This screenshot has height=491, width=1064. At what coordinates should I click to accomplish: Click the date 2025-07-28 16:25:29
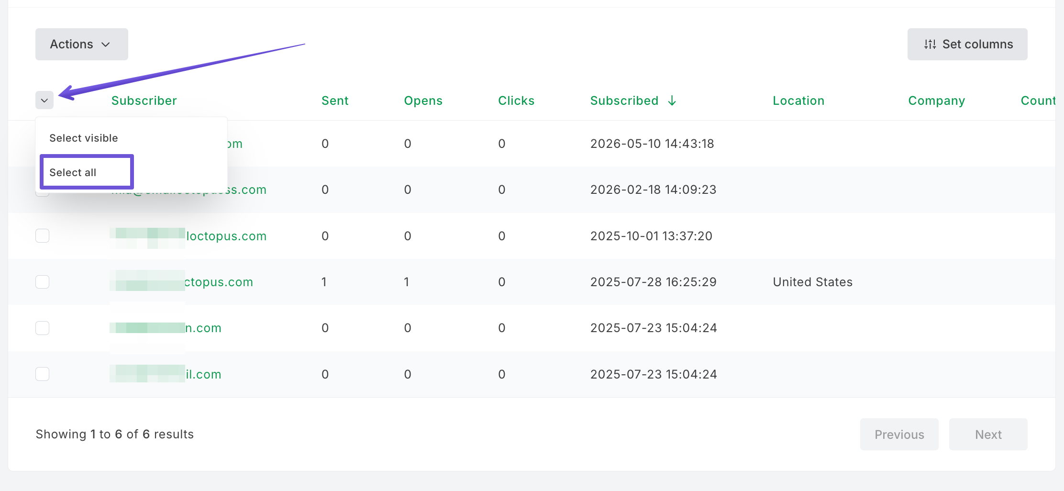(x=654, y=282)
